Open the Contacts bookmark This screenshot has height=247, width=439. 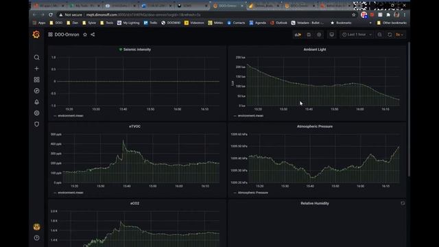click(236, 23)
